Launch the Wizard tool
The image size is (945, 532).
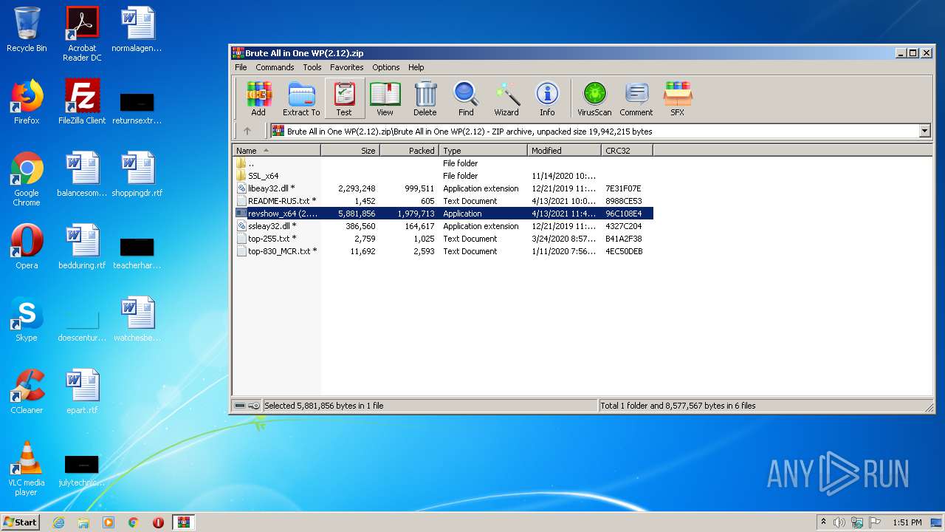506,98
